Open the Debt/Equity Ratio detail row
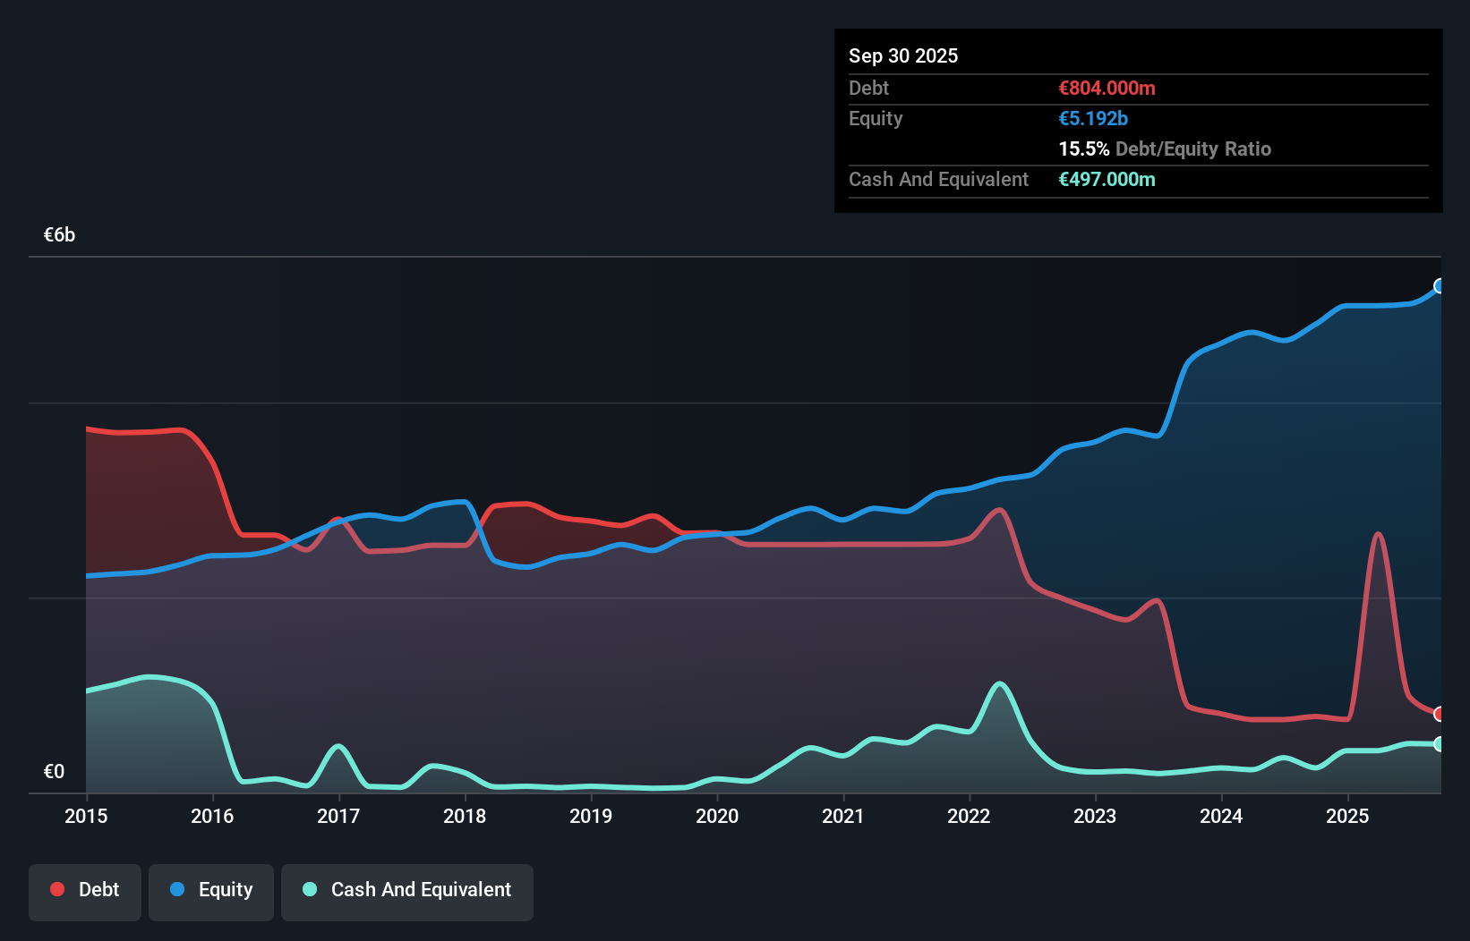1470x941 pixels. 1165,149
